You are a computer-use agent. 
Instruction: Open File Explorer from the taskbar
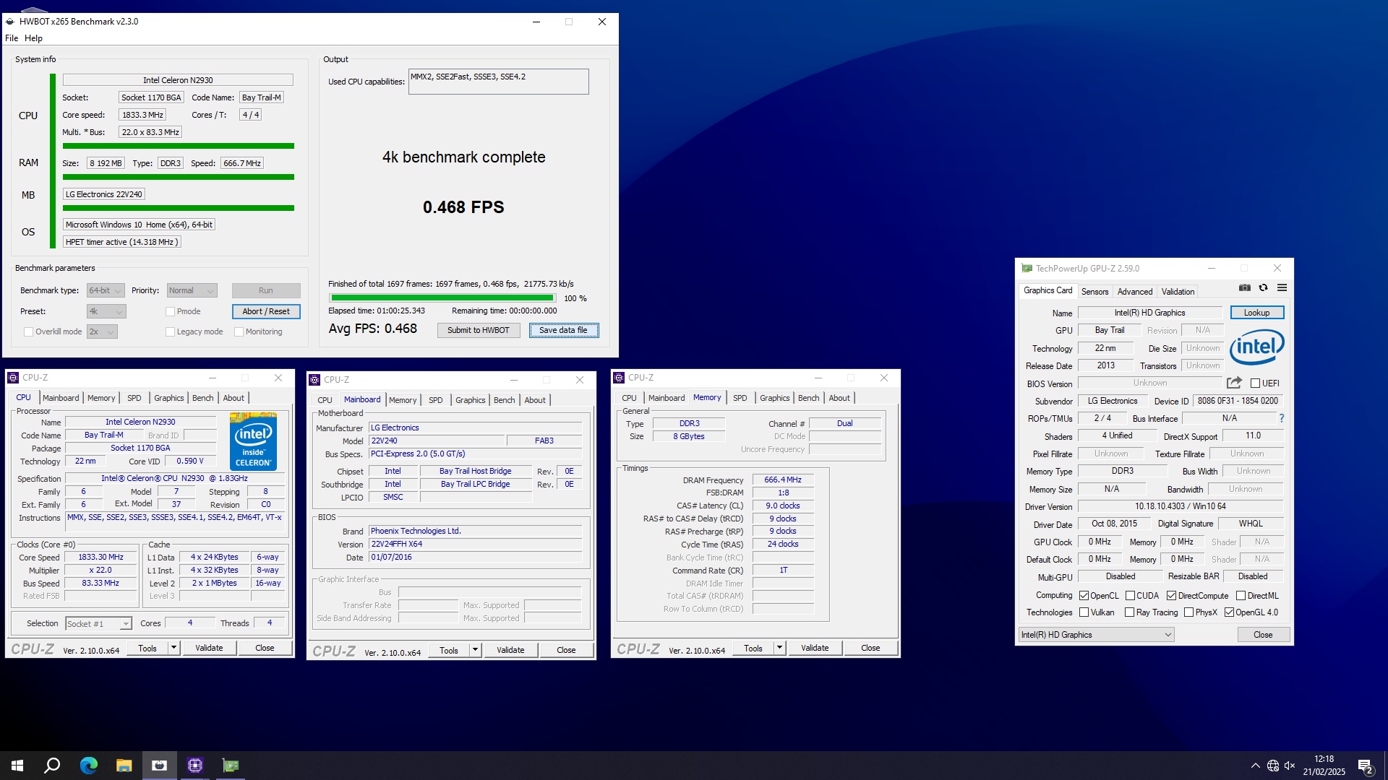coord(124,766)
